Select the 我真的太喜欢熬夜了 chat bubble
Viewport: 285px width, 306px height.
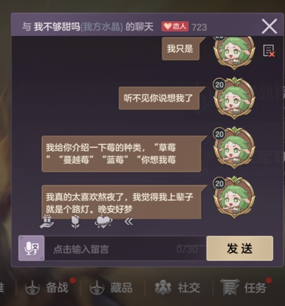(x=121, y=202)
